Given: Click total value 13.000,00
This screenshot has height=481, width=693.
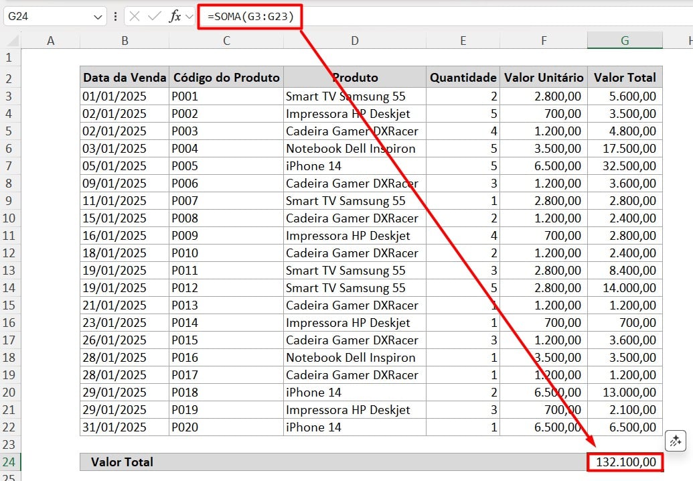Looking at the screenshot, I should click(625, 392).
